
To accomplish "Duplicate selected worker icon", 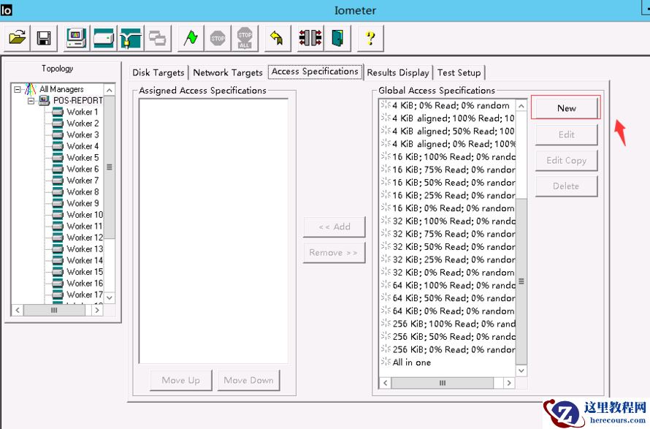I will pyautogui.click(x=158, y=38).
